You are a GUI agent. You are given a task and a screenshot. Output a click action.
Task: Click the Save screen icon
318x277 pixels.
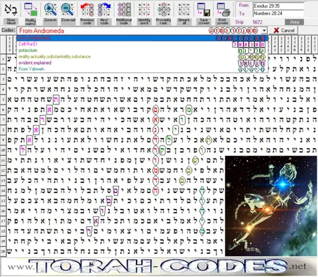point(203,9)
